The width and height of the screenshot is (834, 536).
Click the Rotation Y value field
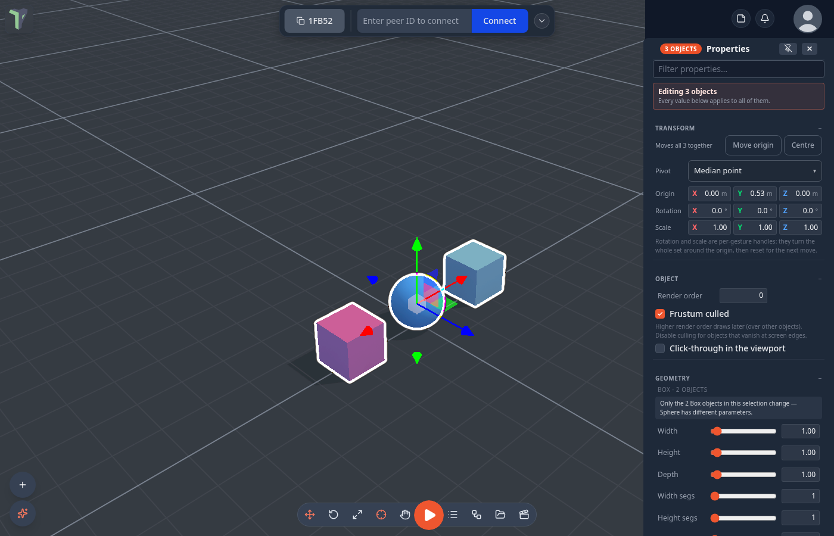pos(755,211)
